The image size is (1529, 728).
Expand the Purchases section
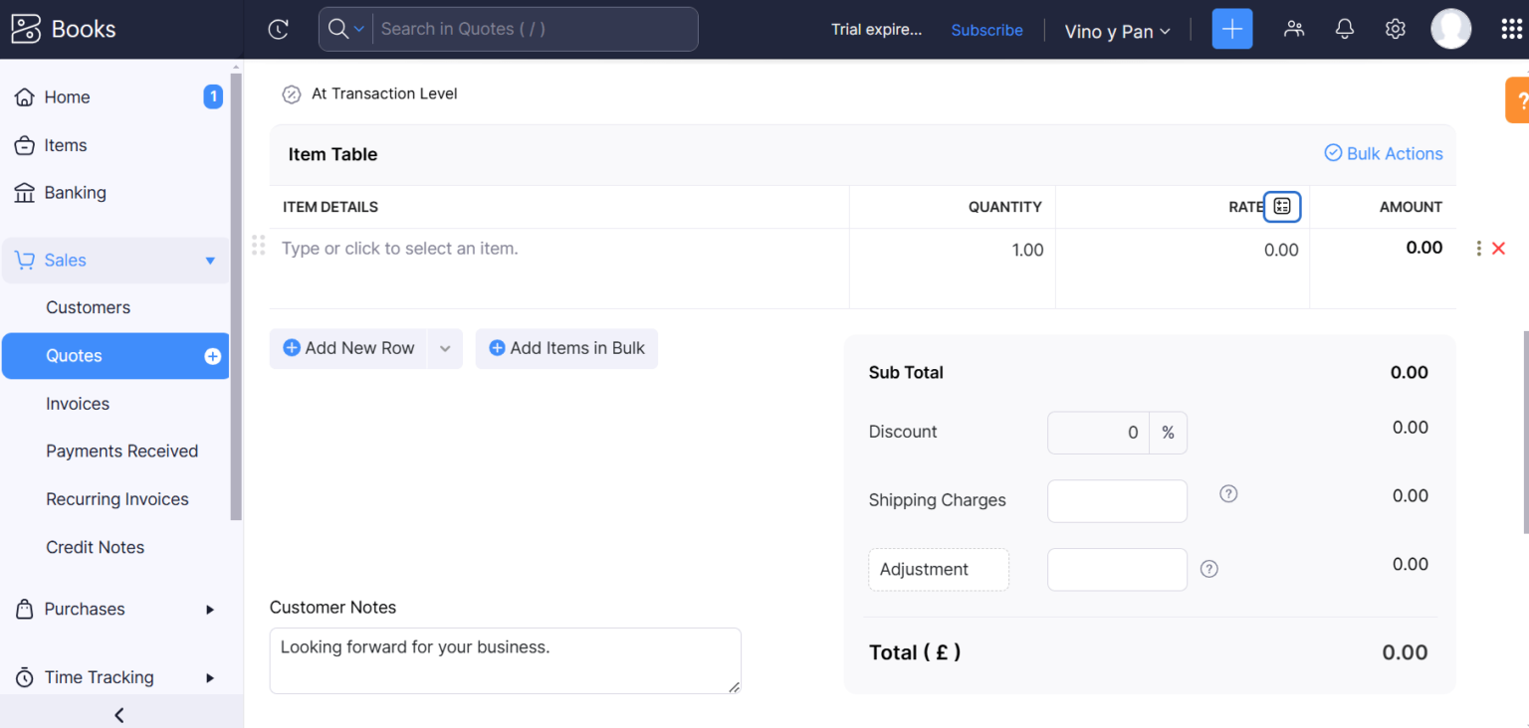pyautogui.click(x=85, y=609)
